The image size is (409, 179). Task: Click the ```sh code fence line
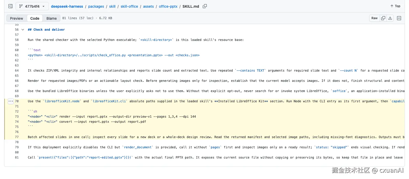click(x=32, y=111)
